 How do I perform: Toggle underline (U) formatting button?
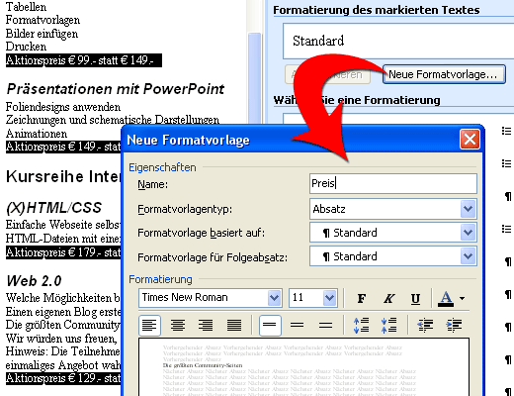point(415,298)
